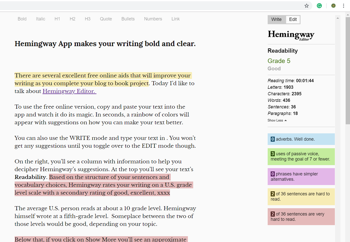This screenshot has height=242, width=350.
Task: Click the scrollbar up arrow in sidebar
Action: click(338, 18)
